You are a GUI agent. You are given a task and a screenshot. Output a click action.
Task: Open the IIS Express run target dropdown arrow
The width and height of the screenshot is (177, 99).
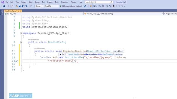[x=83, y=6]
